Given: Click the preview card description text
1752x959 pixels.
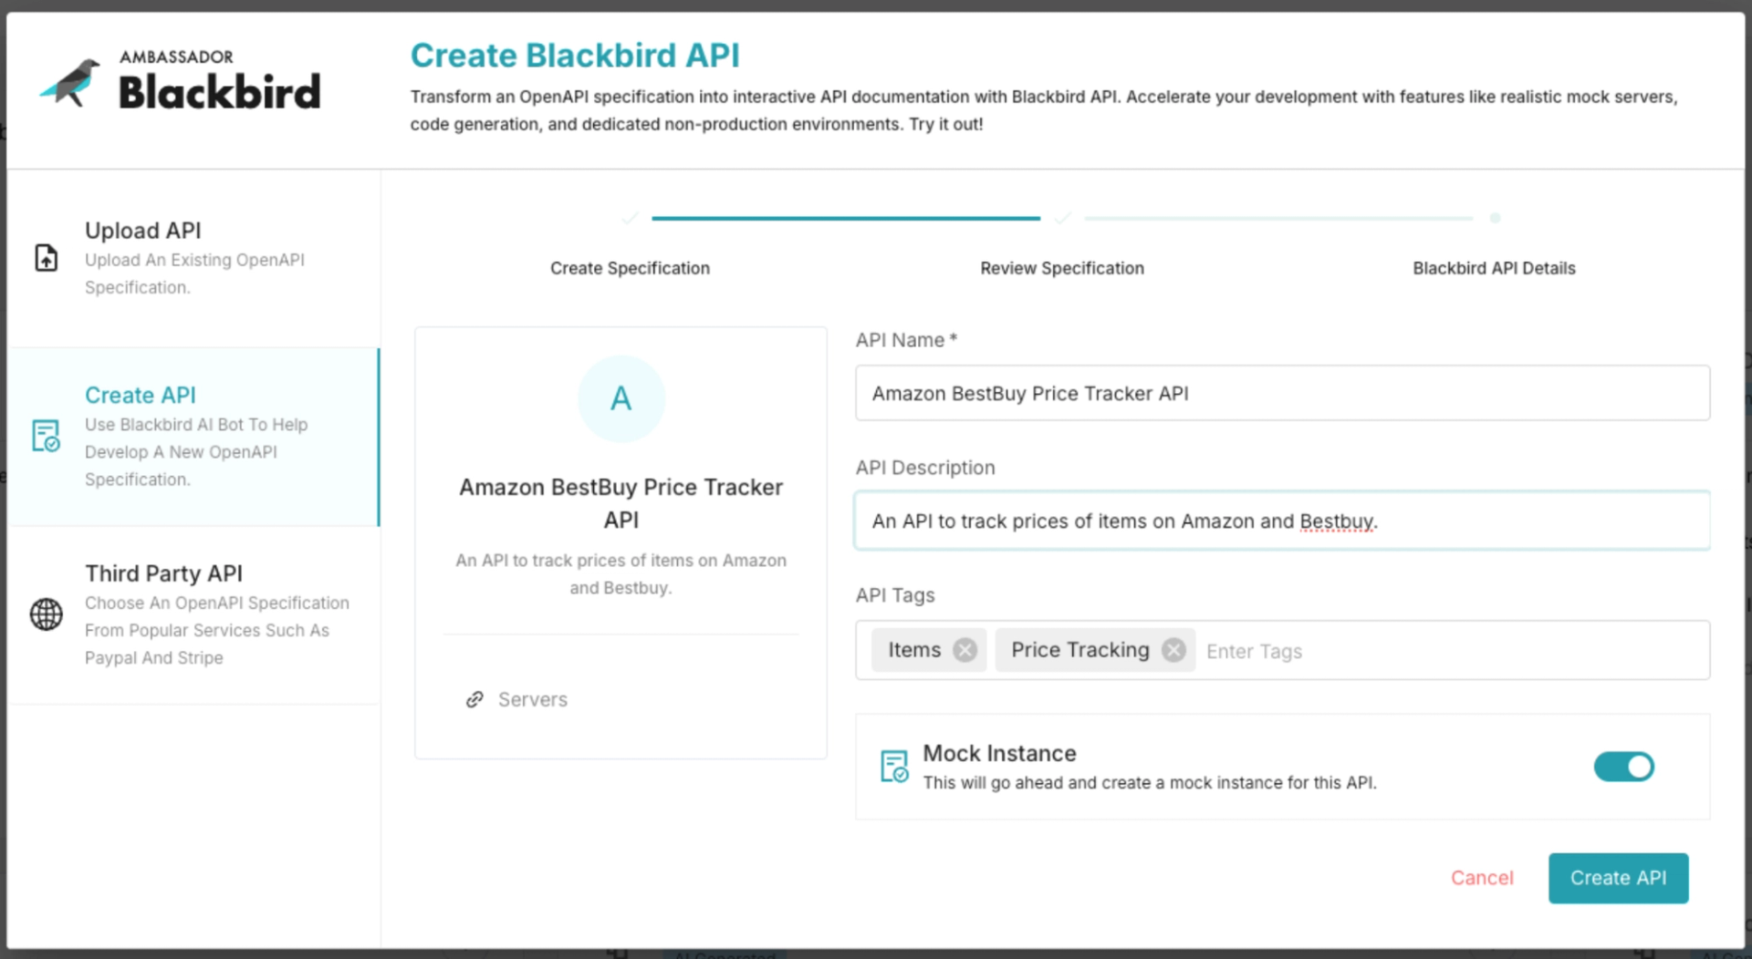Looking at the screenshot, I should click(x=621, y=574).
